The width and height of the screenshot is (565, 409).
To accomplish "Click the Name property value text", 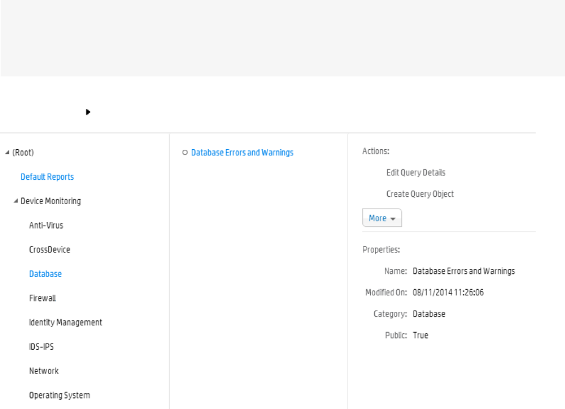I will [x=464, y=271].
